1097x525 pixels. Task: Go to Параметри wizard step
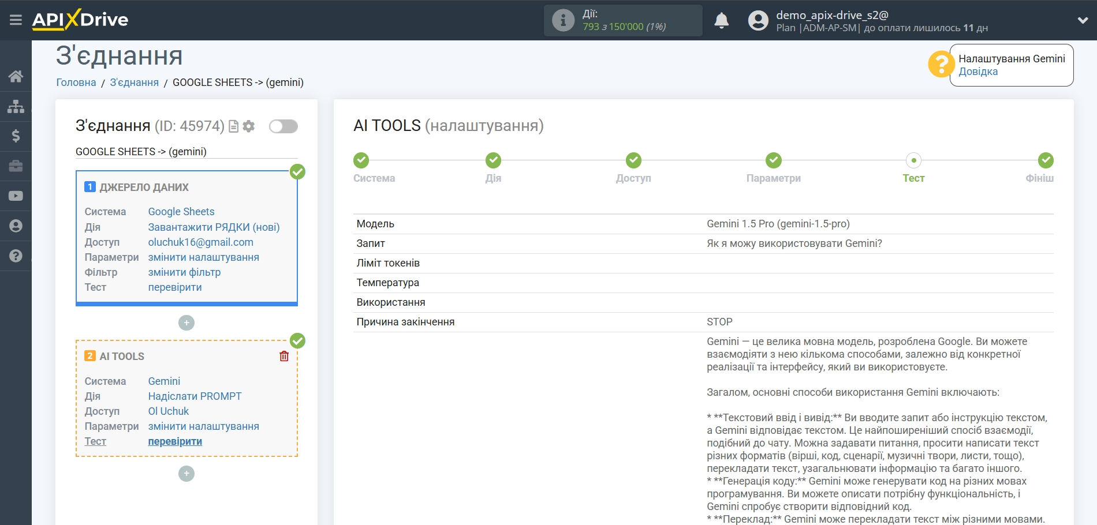[774, 160]
